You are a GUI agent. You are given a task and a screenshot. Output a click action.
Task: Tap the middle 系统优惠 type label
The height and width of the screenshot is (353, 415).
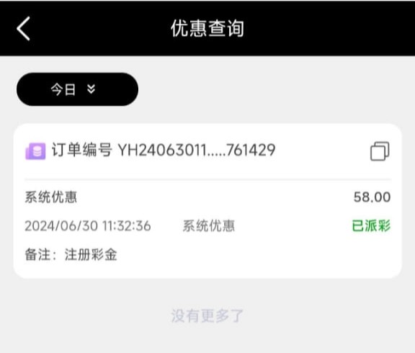coord(208,226)
